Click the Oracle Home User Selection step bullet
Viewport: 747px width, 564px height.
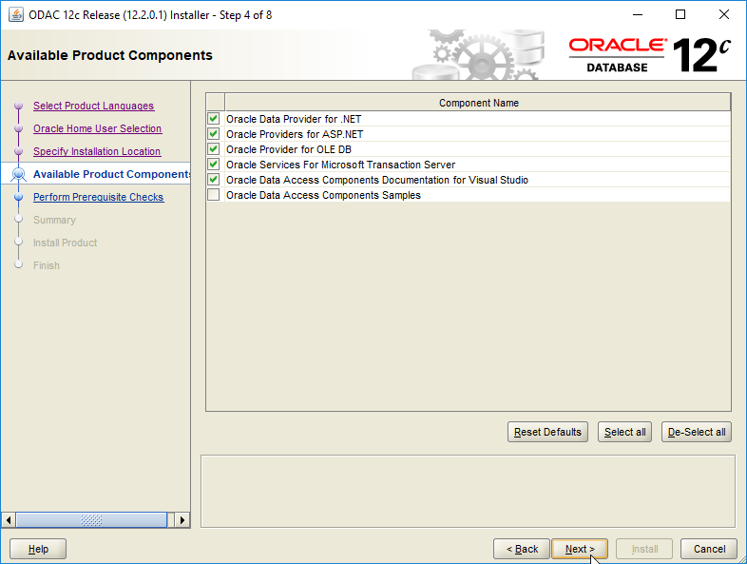tap(19, 128)
